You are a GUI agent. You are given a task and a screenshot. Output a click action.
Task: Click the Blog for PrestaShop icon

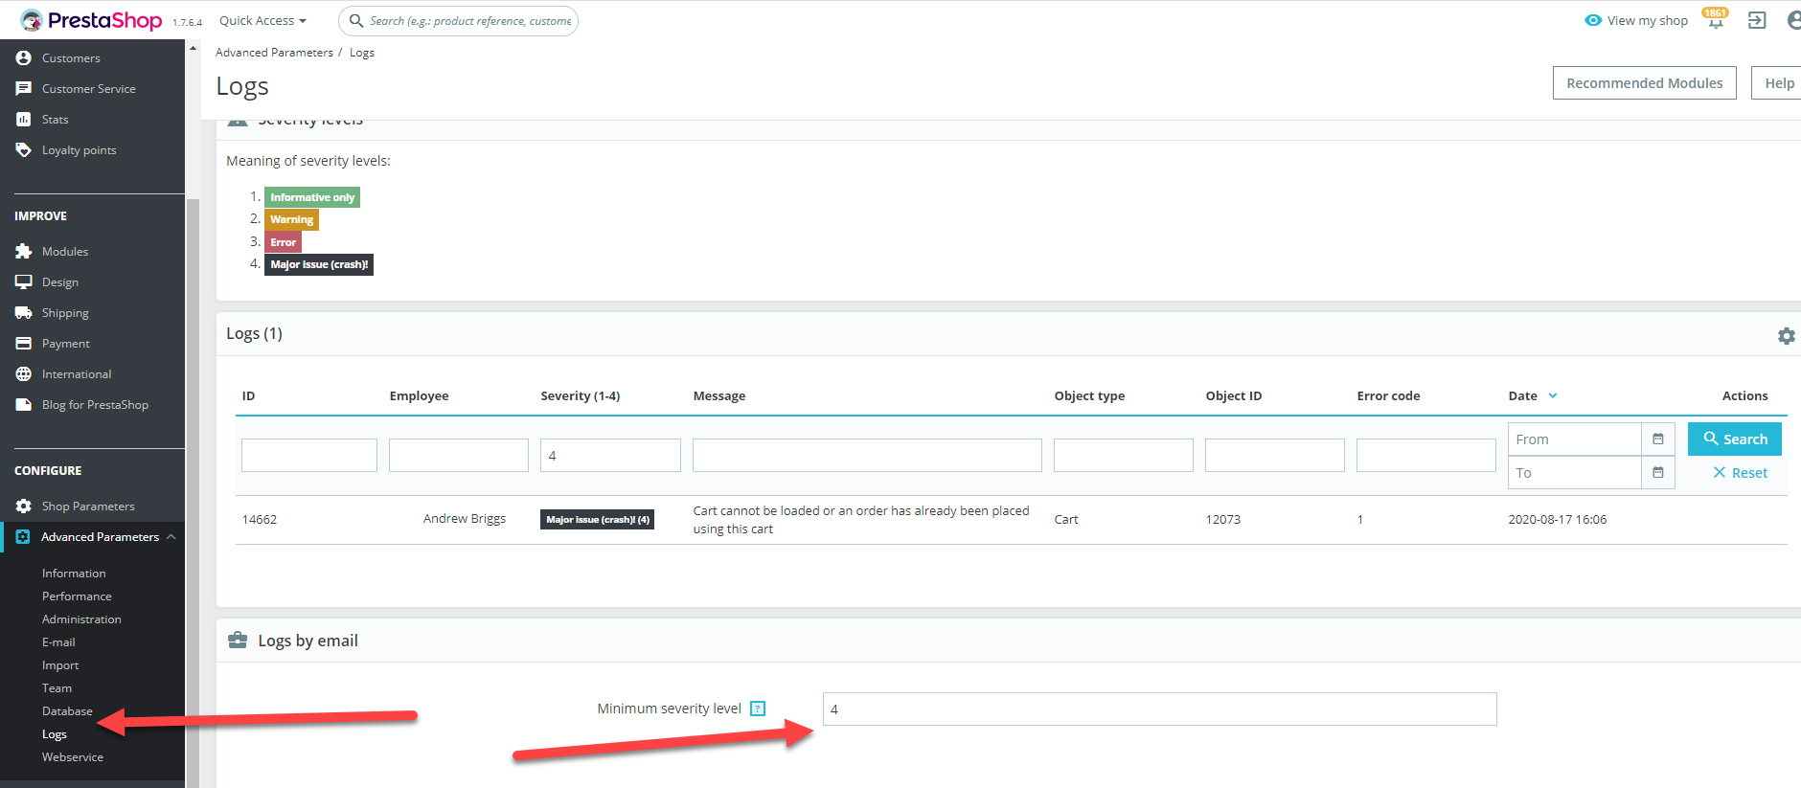(24, 405)
